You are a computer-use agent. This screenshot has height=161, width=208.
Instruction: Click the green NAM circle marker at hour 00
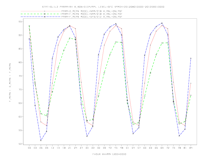point(29,26)
